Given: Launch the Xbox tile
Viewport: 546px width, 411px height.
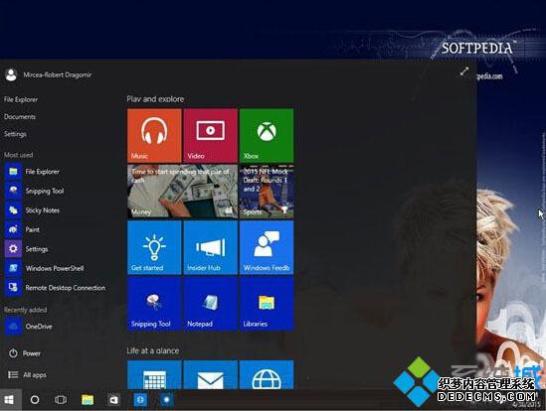Looking at the screenshot, I should [x=267, y=136].
